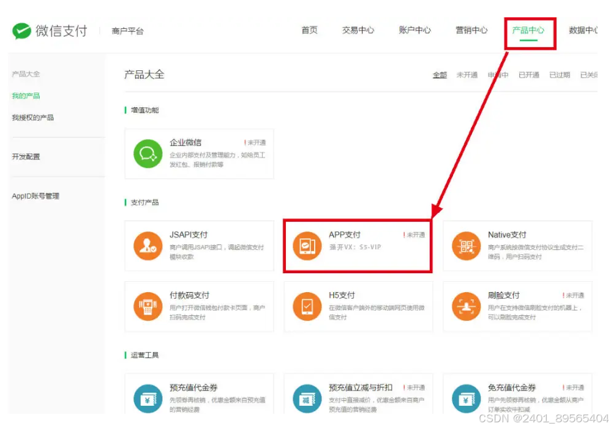Viewport: 611px width, 429px height.
Task: Open the 交易中心 navigation tab
Action: pyautogui.click(x=358, y=31)
